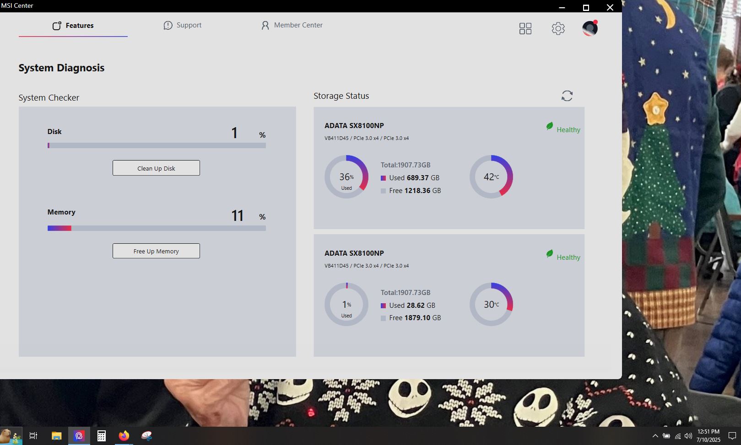Click the Free Up Memory button
The width and height of the screenshot is (741, 445).
pyautogui.click(x=156, y=251)
